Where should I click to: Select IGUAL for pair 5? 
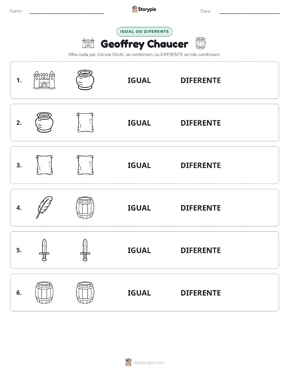coord(139,250)
